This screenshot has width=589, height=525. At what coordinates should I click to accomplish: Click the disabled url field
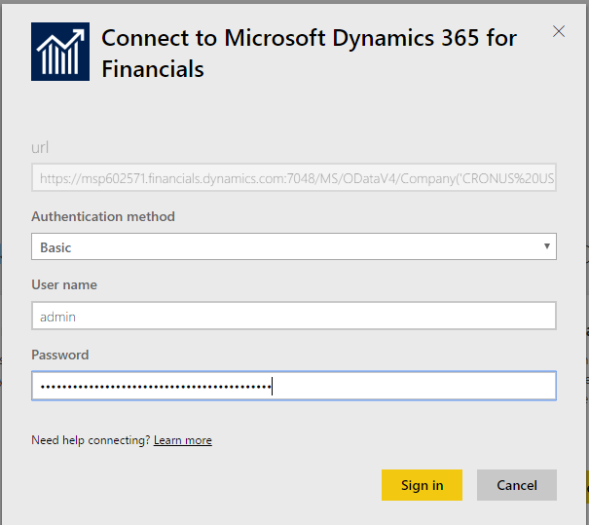(x=294, y=177)
